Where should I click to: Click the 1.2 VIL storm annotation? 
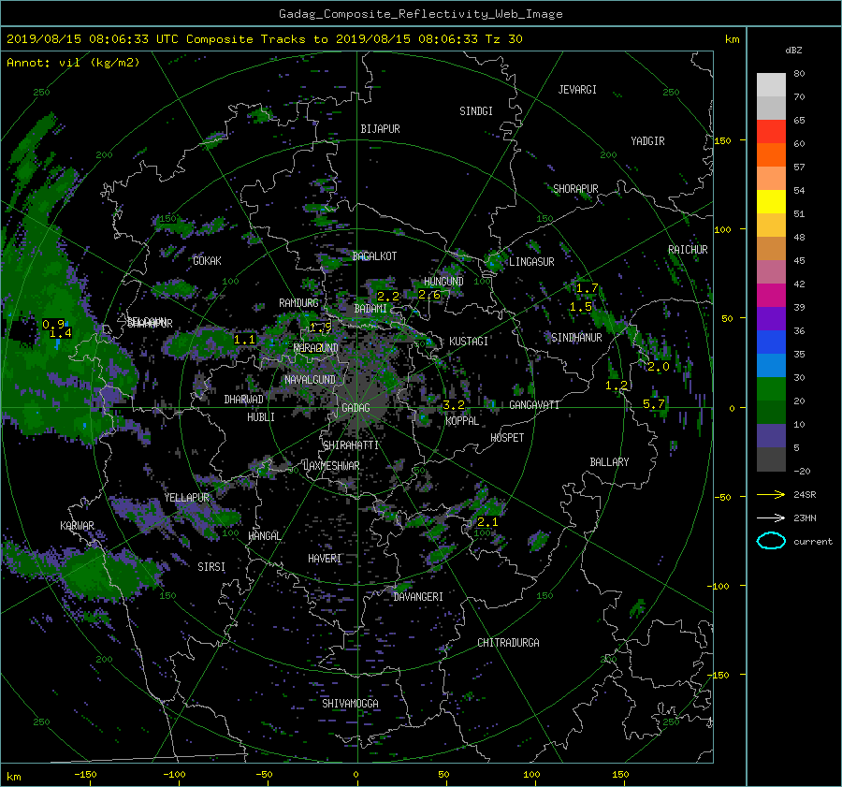[616, 386]
